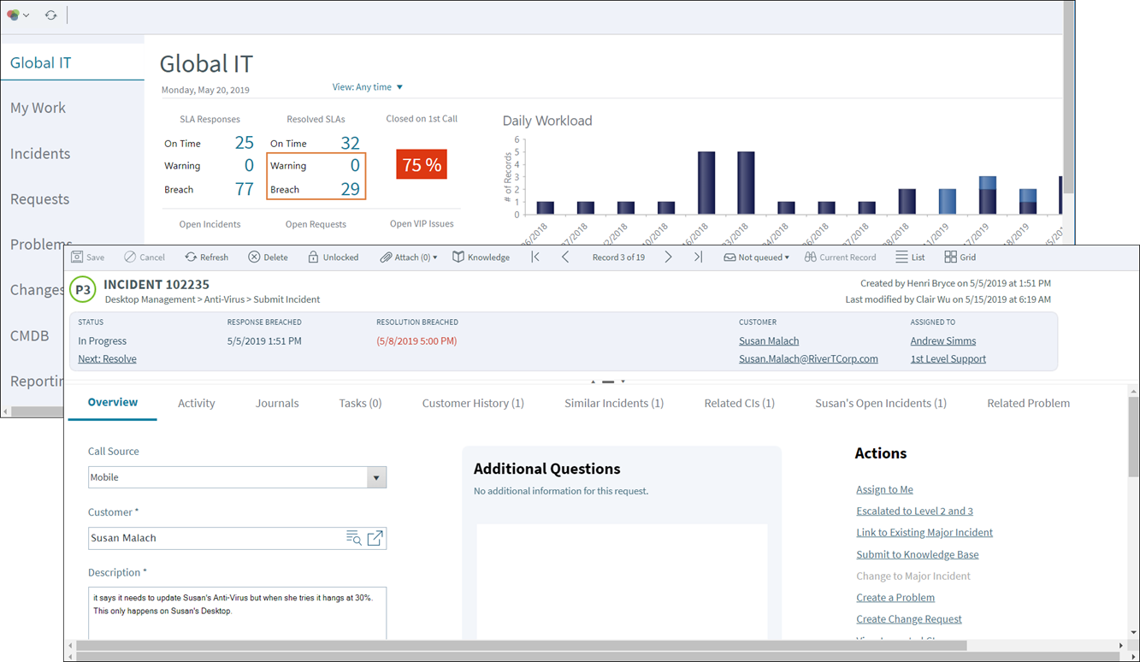The image size is (1140, 662).
Task: Switch to Grid view icon
Action: tap(950, 257)
